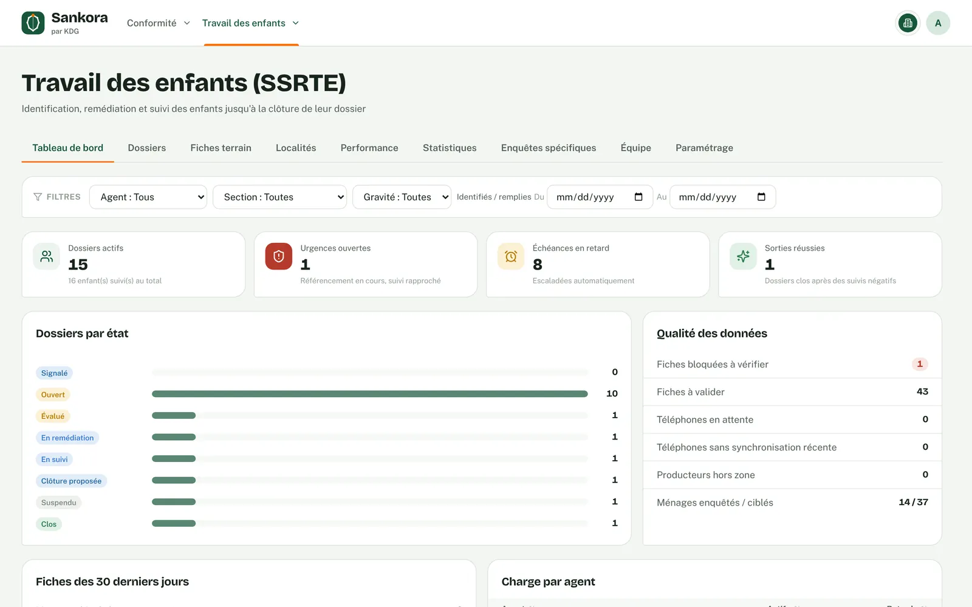
Task: Expand the Conformité menu chevron
Action: 187,23
